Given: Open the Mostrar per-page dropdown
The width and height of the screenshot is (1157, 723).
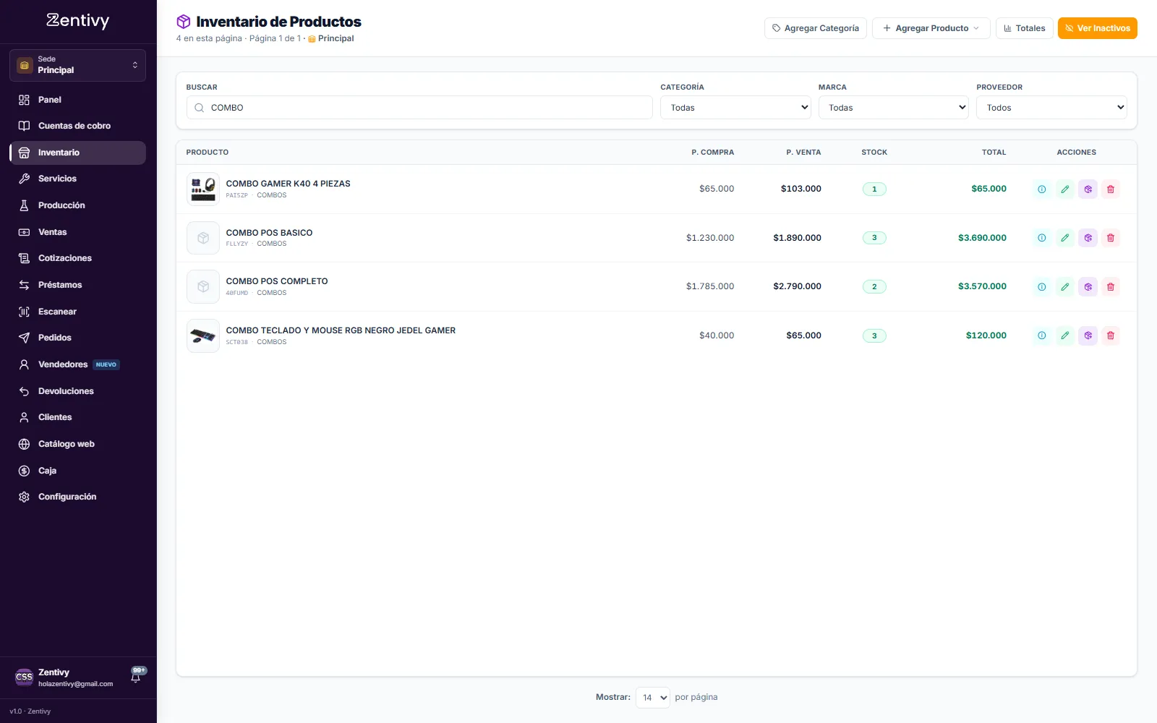Looking at the screenshot, I should point(653,698).
